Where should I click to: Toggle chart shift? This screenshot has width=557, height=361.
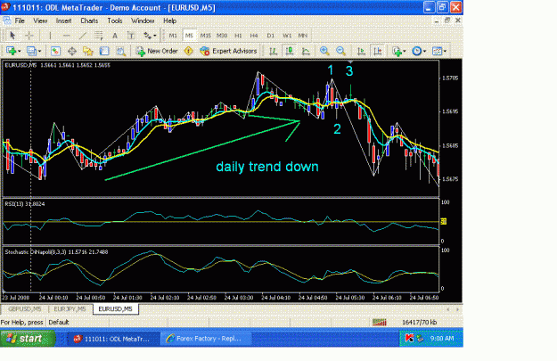point(378,51)
